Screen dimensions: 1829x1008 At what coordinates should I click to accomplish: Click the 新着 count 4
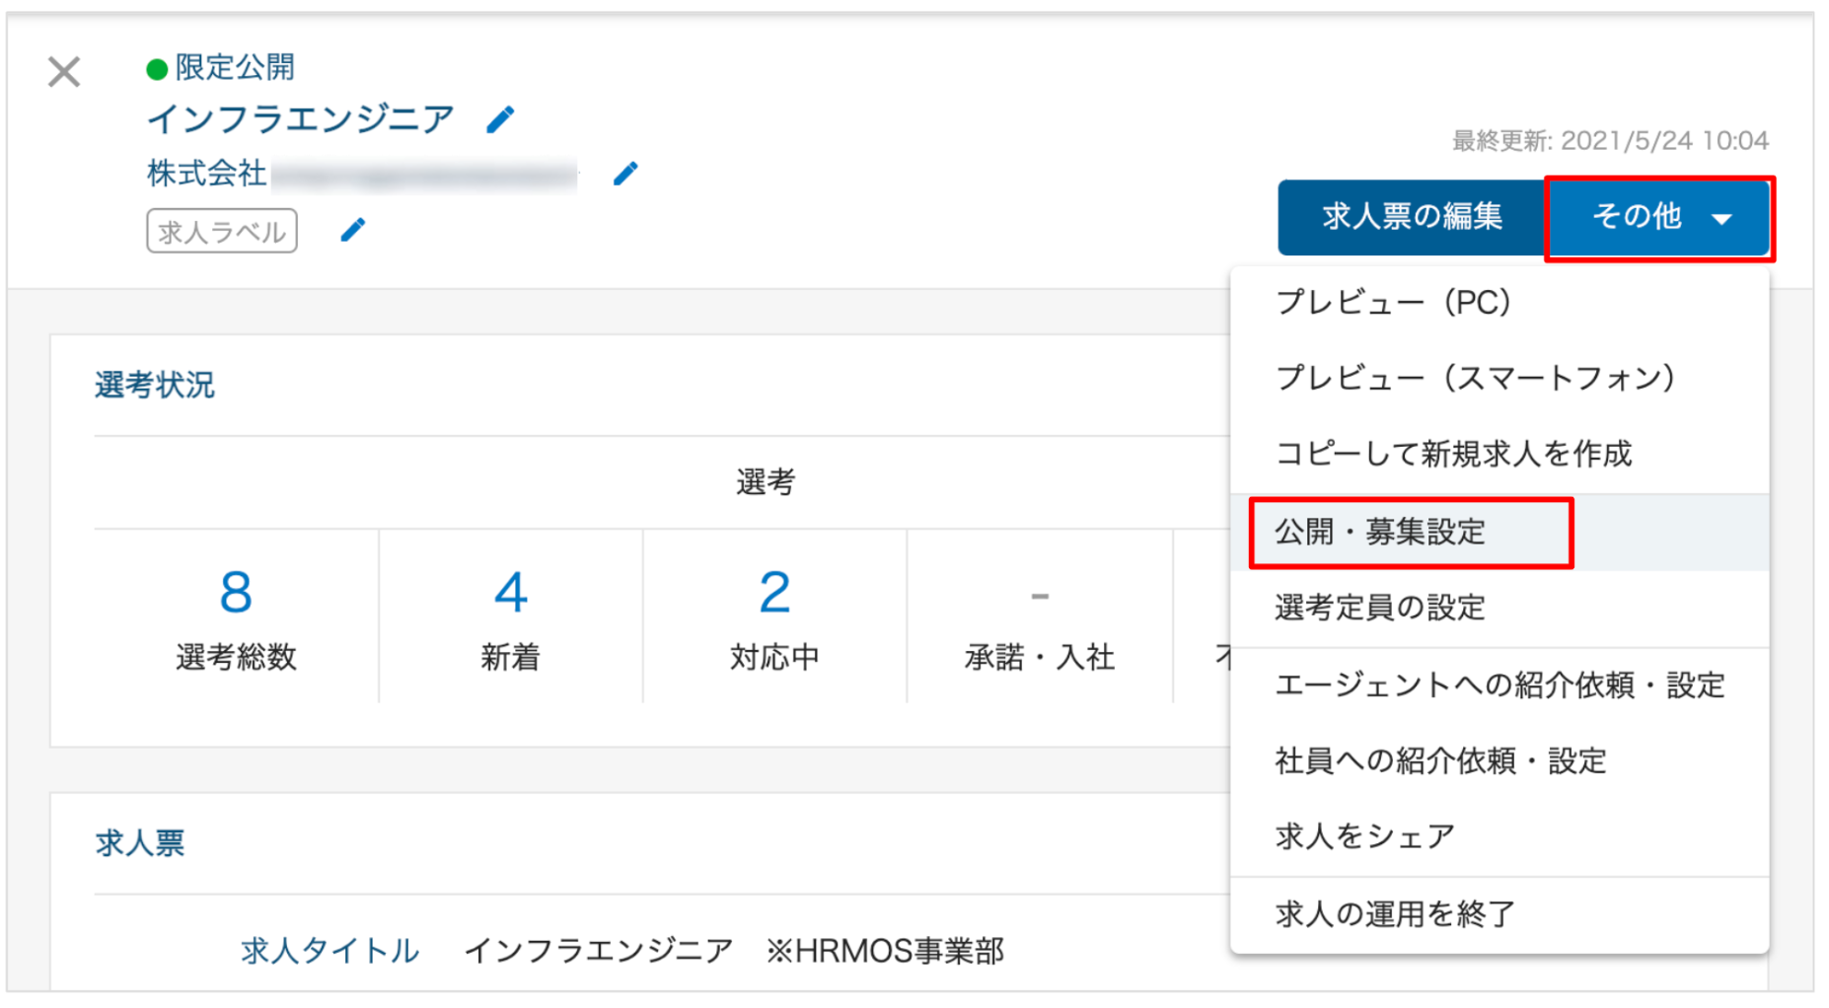coord(510,592)
